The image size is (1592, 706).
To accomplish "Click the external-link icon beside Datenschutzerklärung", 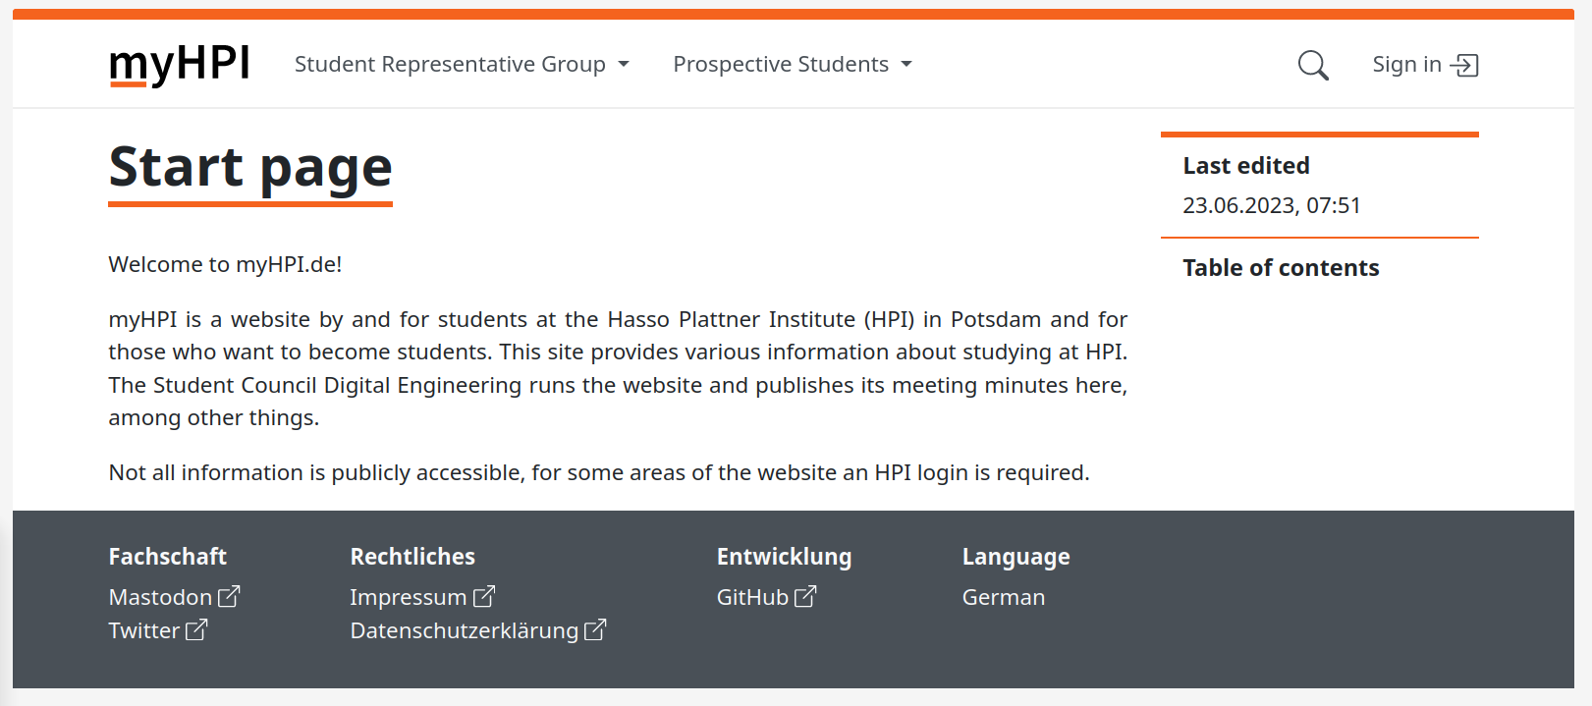I will [x=595, y=629].
